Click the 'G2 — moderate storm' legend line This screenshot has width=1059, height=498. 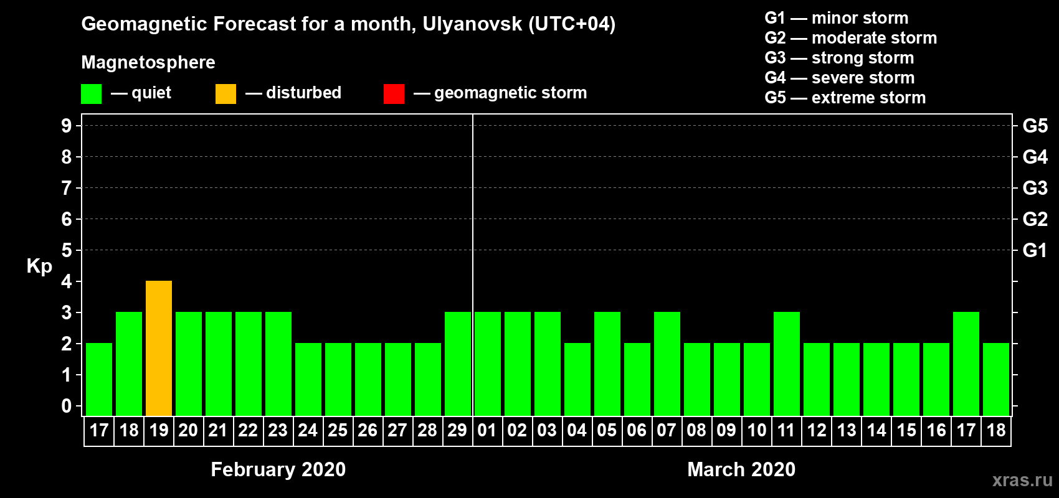[851, 38]
